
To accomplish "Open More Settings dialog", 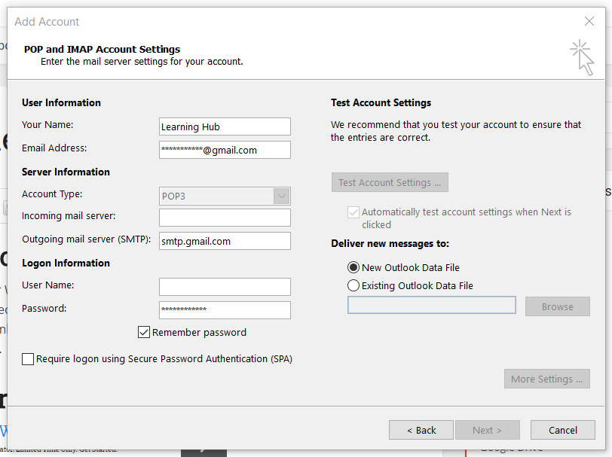I will point(546,379).
